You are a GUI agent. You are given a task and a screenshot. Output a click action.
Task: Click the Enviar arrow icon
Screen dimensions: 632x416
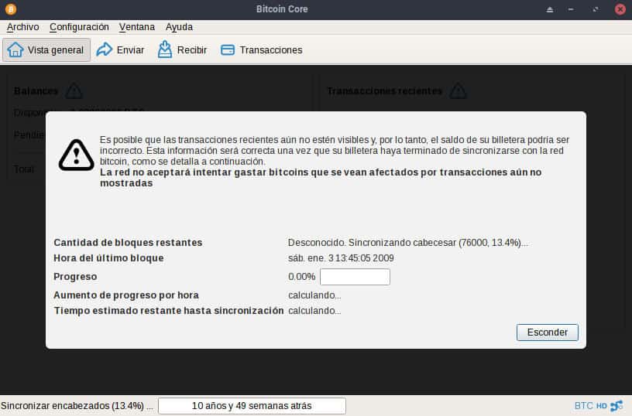point(105,49)
